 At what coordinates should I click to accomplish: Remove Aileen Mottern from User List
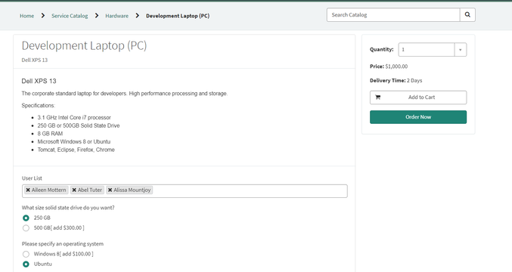pyautogui.click(x=28, y=190)
